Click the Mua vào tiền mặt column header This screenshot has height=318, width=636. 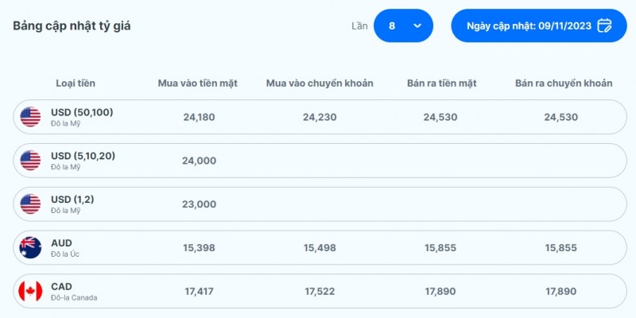198,83
